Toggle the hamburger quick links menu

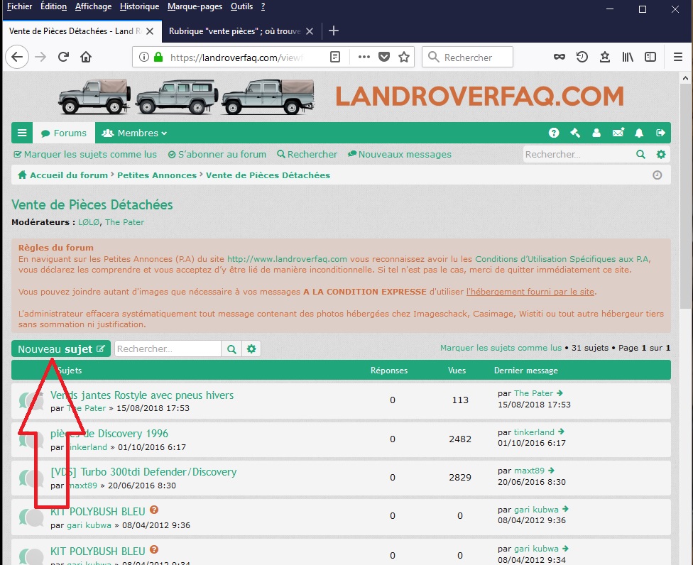pos(22,133)
